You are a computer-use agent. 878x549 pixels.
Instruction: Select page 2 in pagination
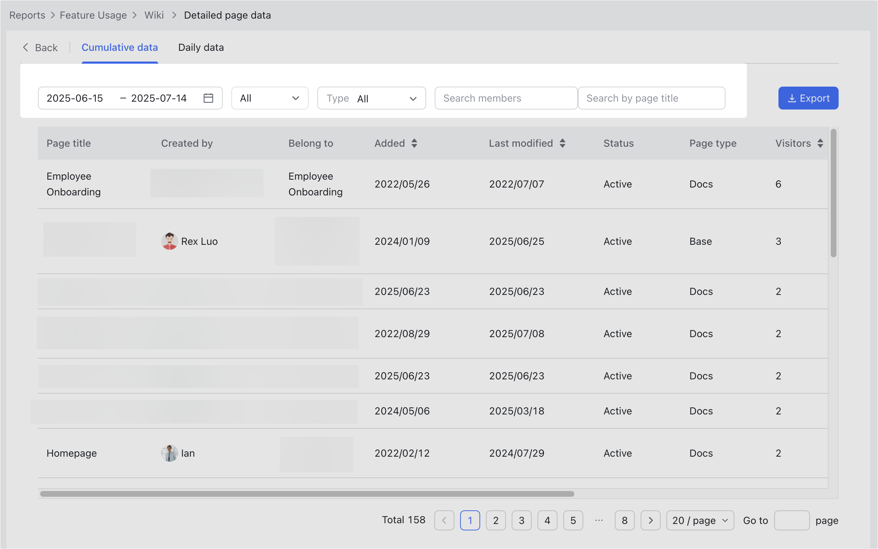pyautogui.click(x=496, y=520)
